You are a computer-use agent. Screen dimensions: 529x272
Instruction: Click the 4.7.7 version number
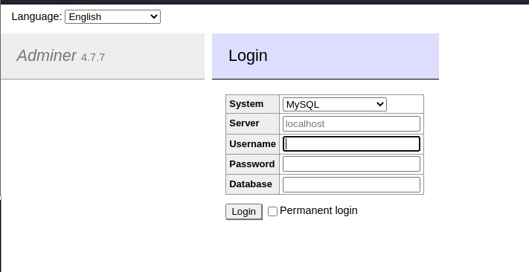pos(93,57)
